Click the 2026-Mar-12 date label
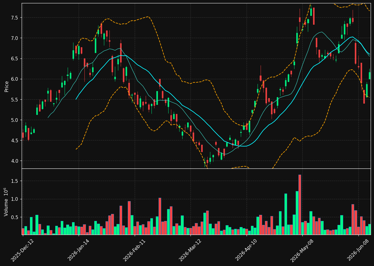 pyautogui.click(x=190, y=250)
